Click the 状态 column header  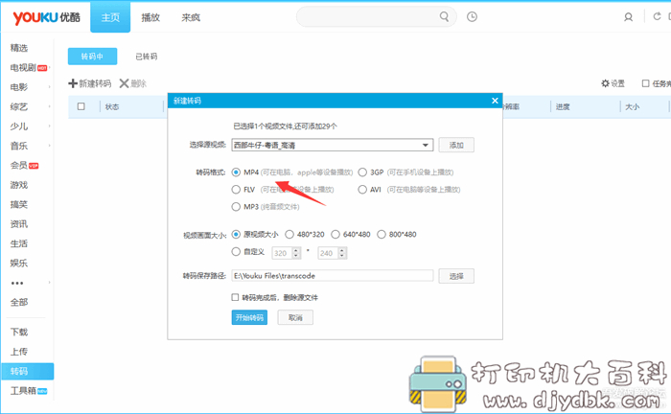point(112,107)
